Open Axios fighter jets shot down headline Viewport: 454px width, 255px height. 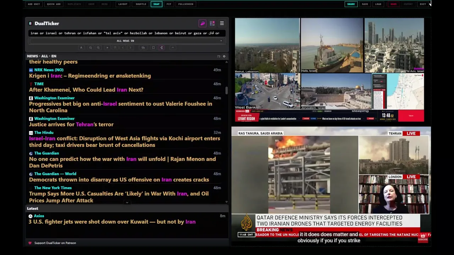112,222
